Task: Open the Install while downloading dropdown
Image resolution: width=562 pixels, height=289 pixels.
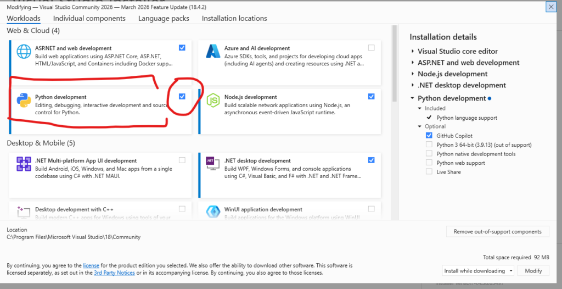Action: (478, 271)
